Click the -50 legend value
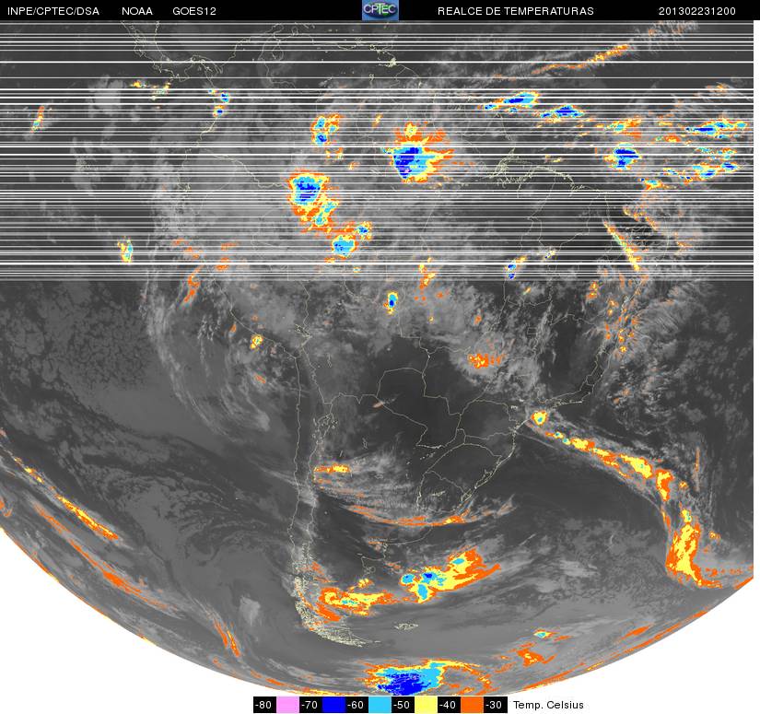Image resolution: width=760 pixels, height=714 pixels. click(x=403, y=705)
